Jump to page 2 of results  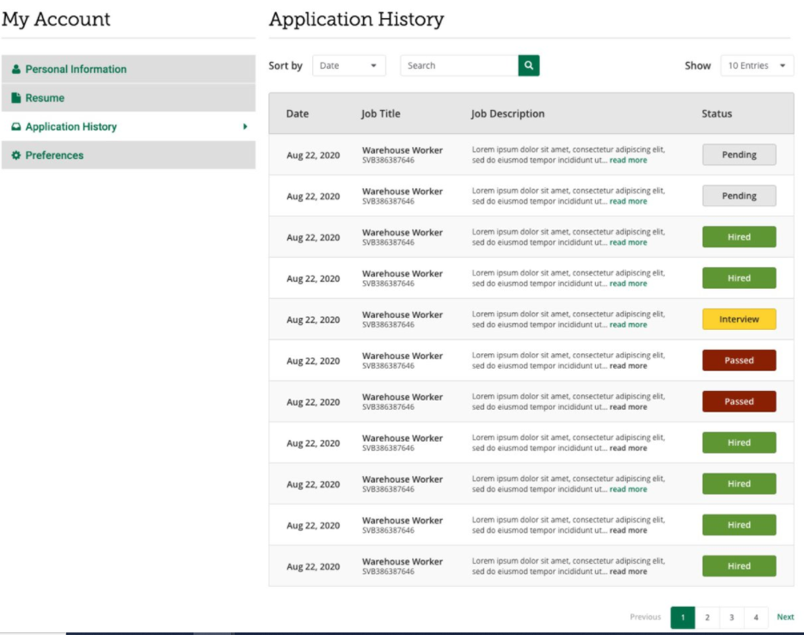point(707,618)
